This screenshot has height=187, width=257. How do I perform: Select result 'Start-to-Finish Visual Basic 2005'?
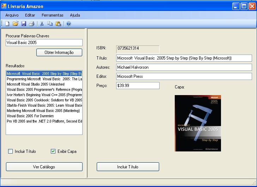click(44, 105)
